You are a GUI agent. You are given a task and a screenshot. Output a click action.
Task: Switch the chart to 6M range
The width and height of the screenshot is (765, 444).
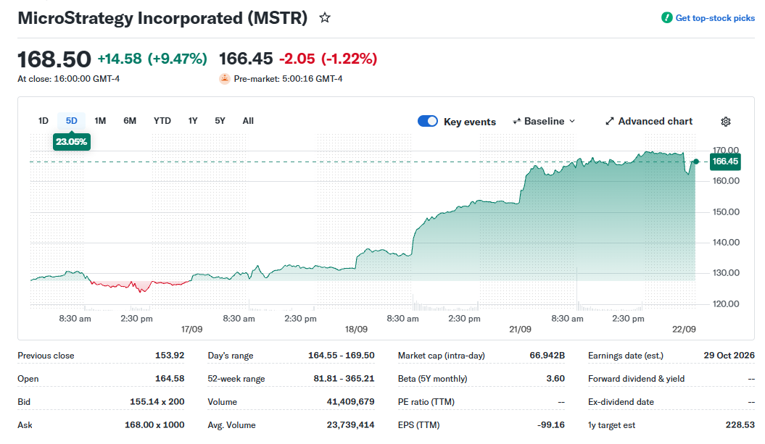tap(130, 121)
